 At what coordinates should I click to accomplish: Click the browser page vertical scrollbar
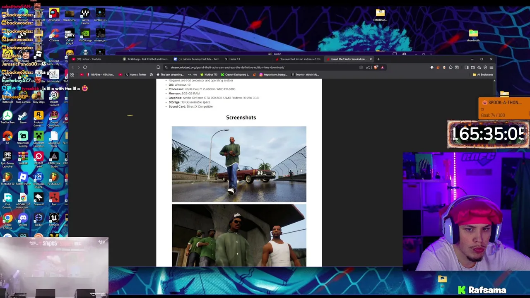coord(494,173)
